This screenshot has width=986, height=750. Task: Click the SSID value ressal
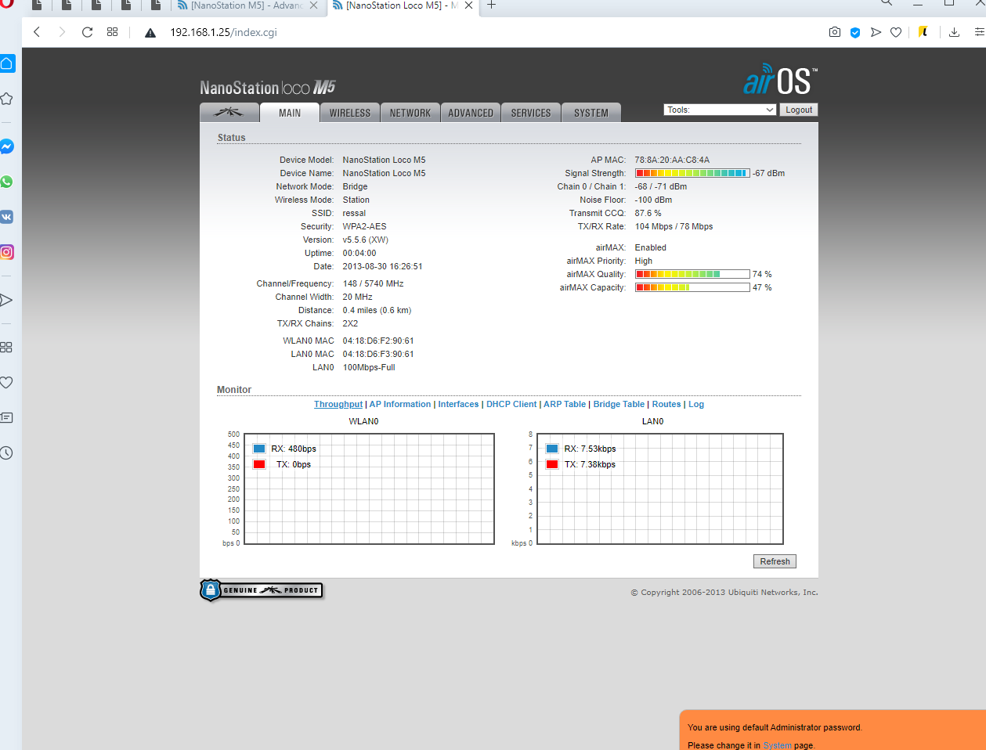(x=354, y=213)
